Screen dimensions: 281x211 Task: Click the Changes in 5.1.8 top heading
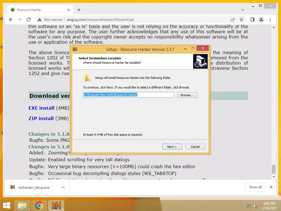coord(49,134)
